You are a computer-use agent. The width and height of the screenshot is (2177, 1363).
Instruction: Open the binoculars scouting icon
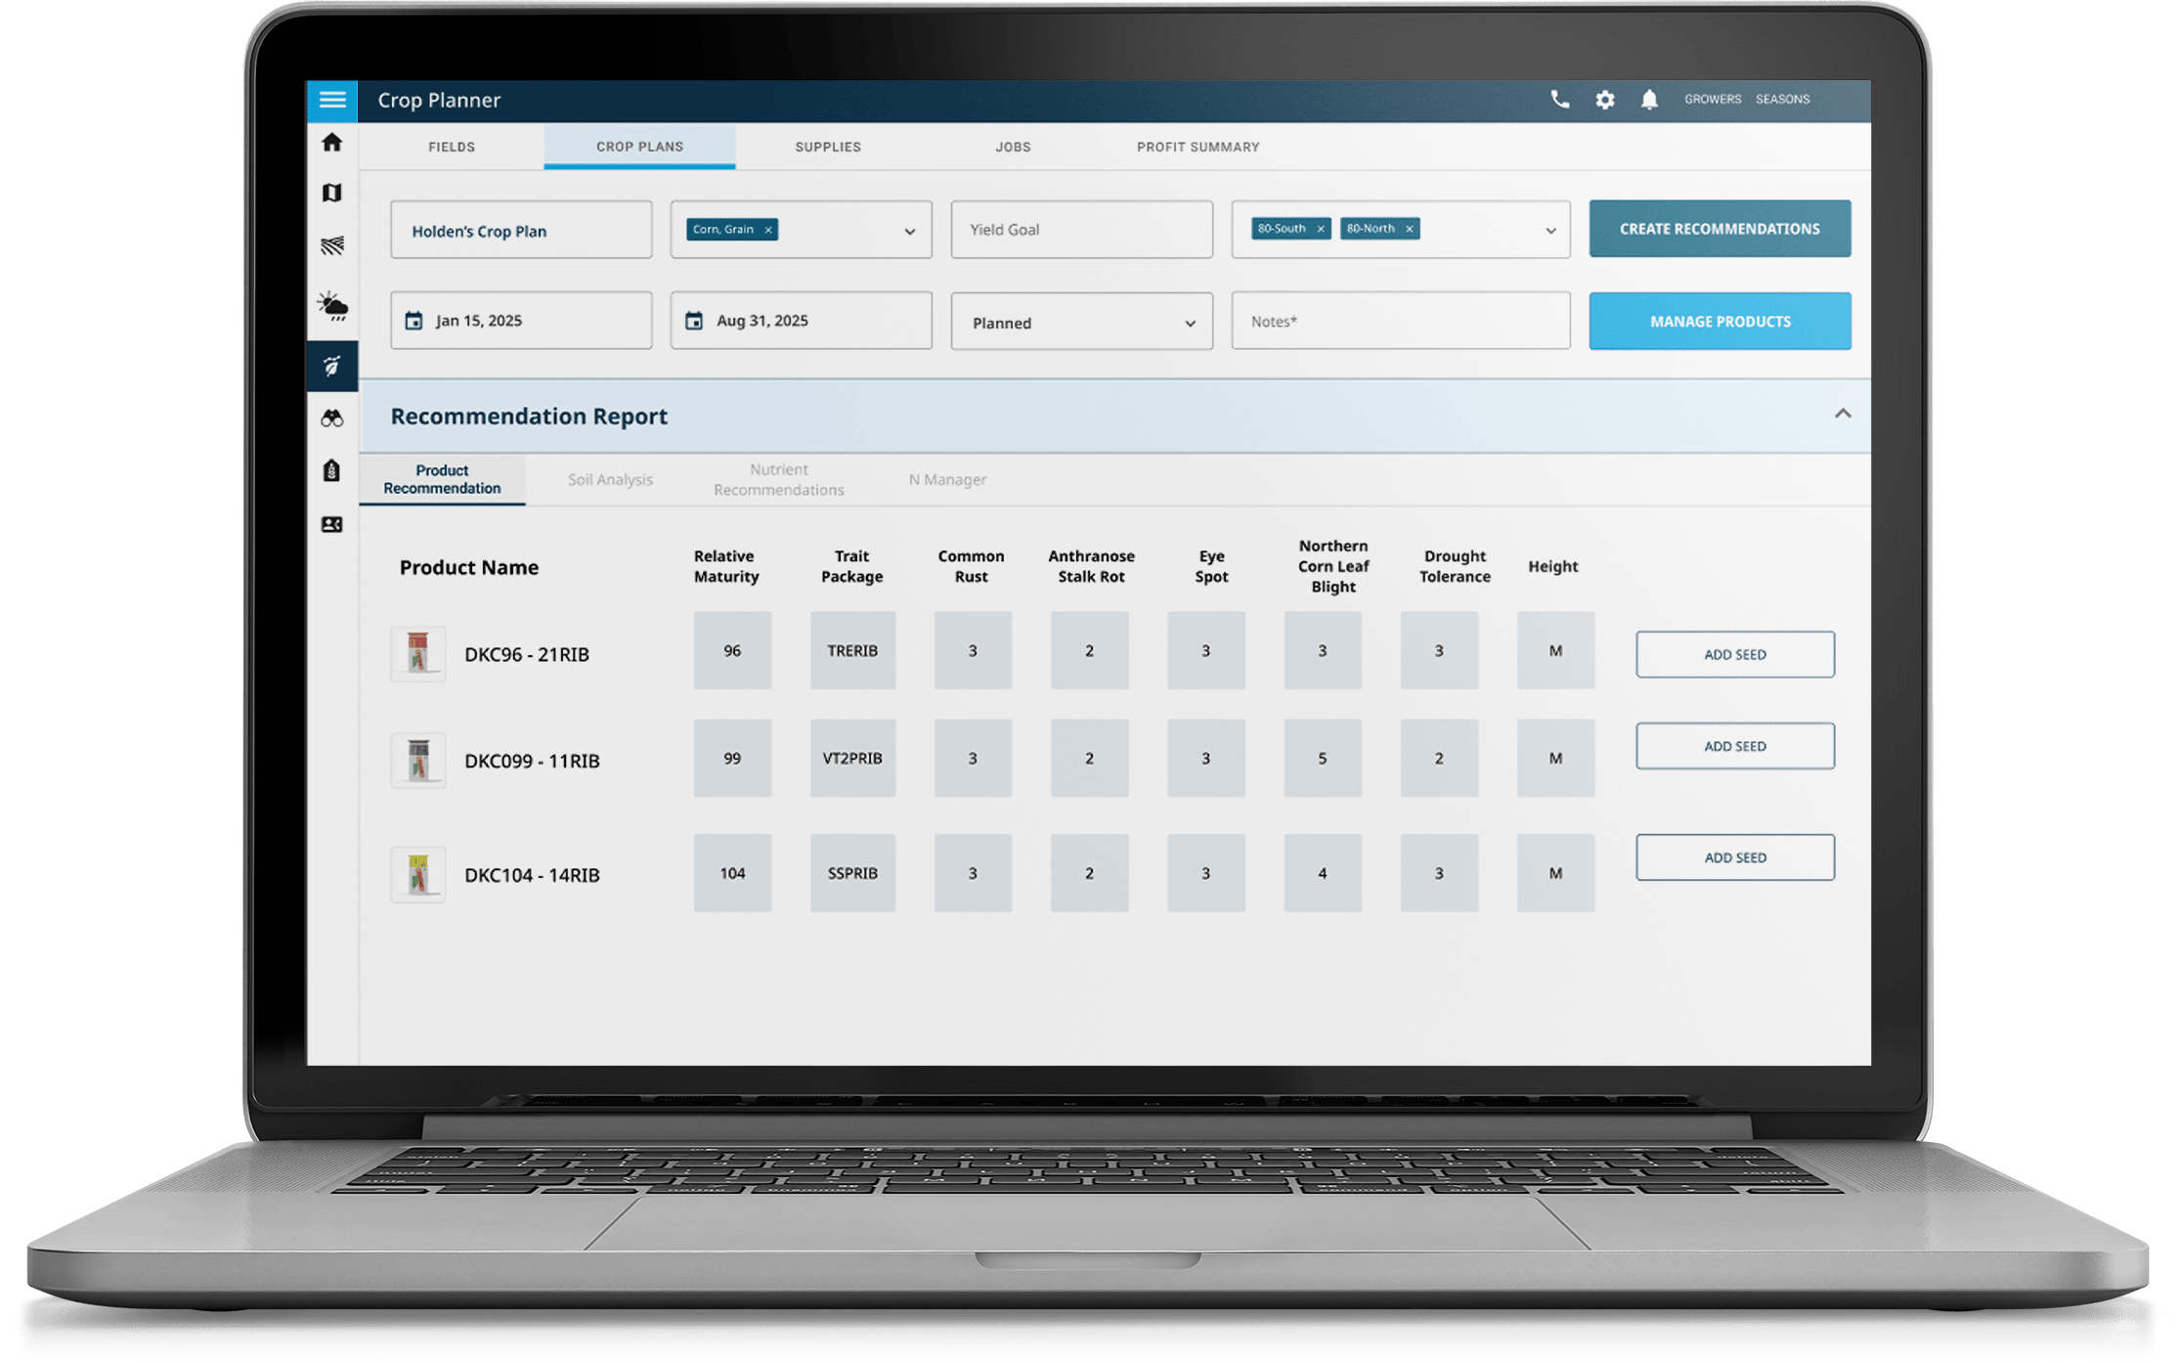click(332, 418)
